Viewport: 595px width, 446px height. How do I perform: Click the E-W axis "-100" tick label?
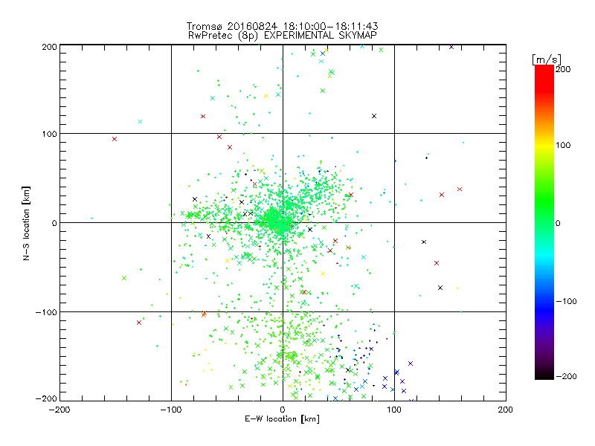point(171,410)
